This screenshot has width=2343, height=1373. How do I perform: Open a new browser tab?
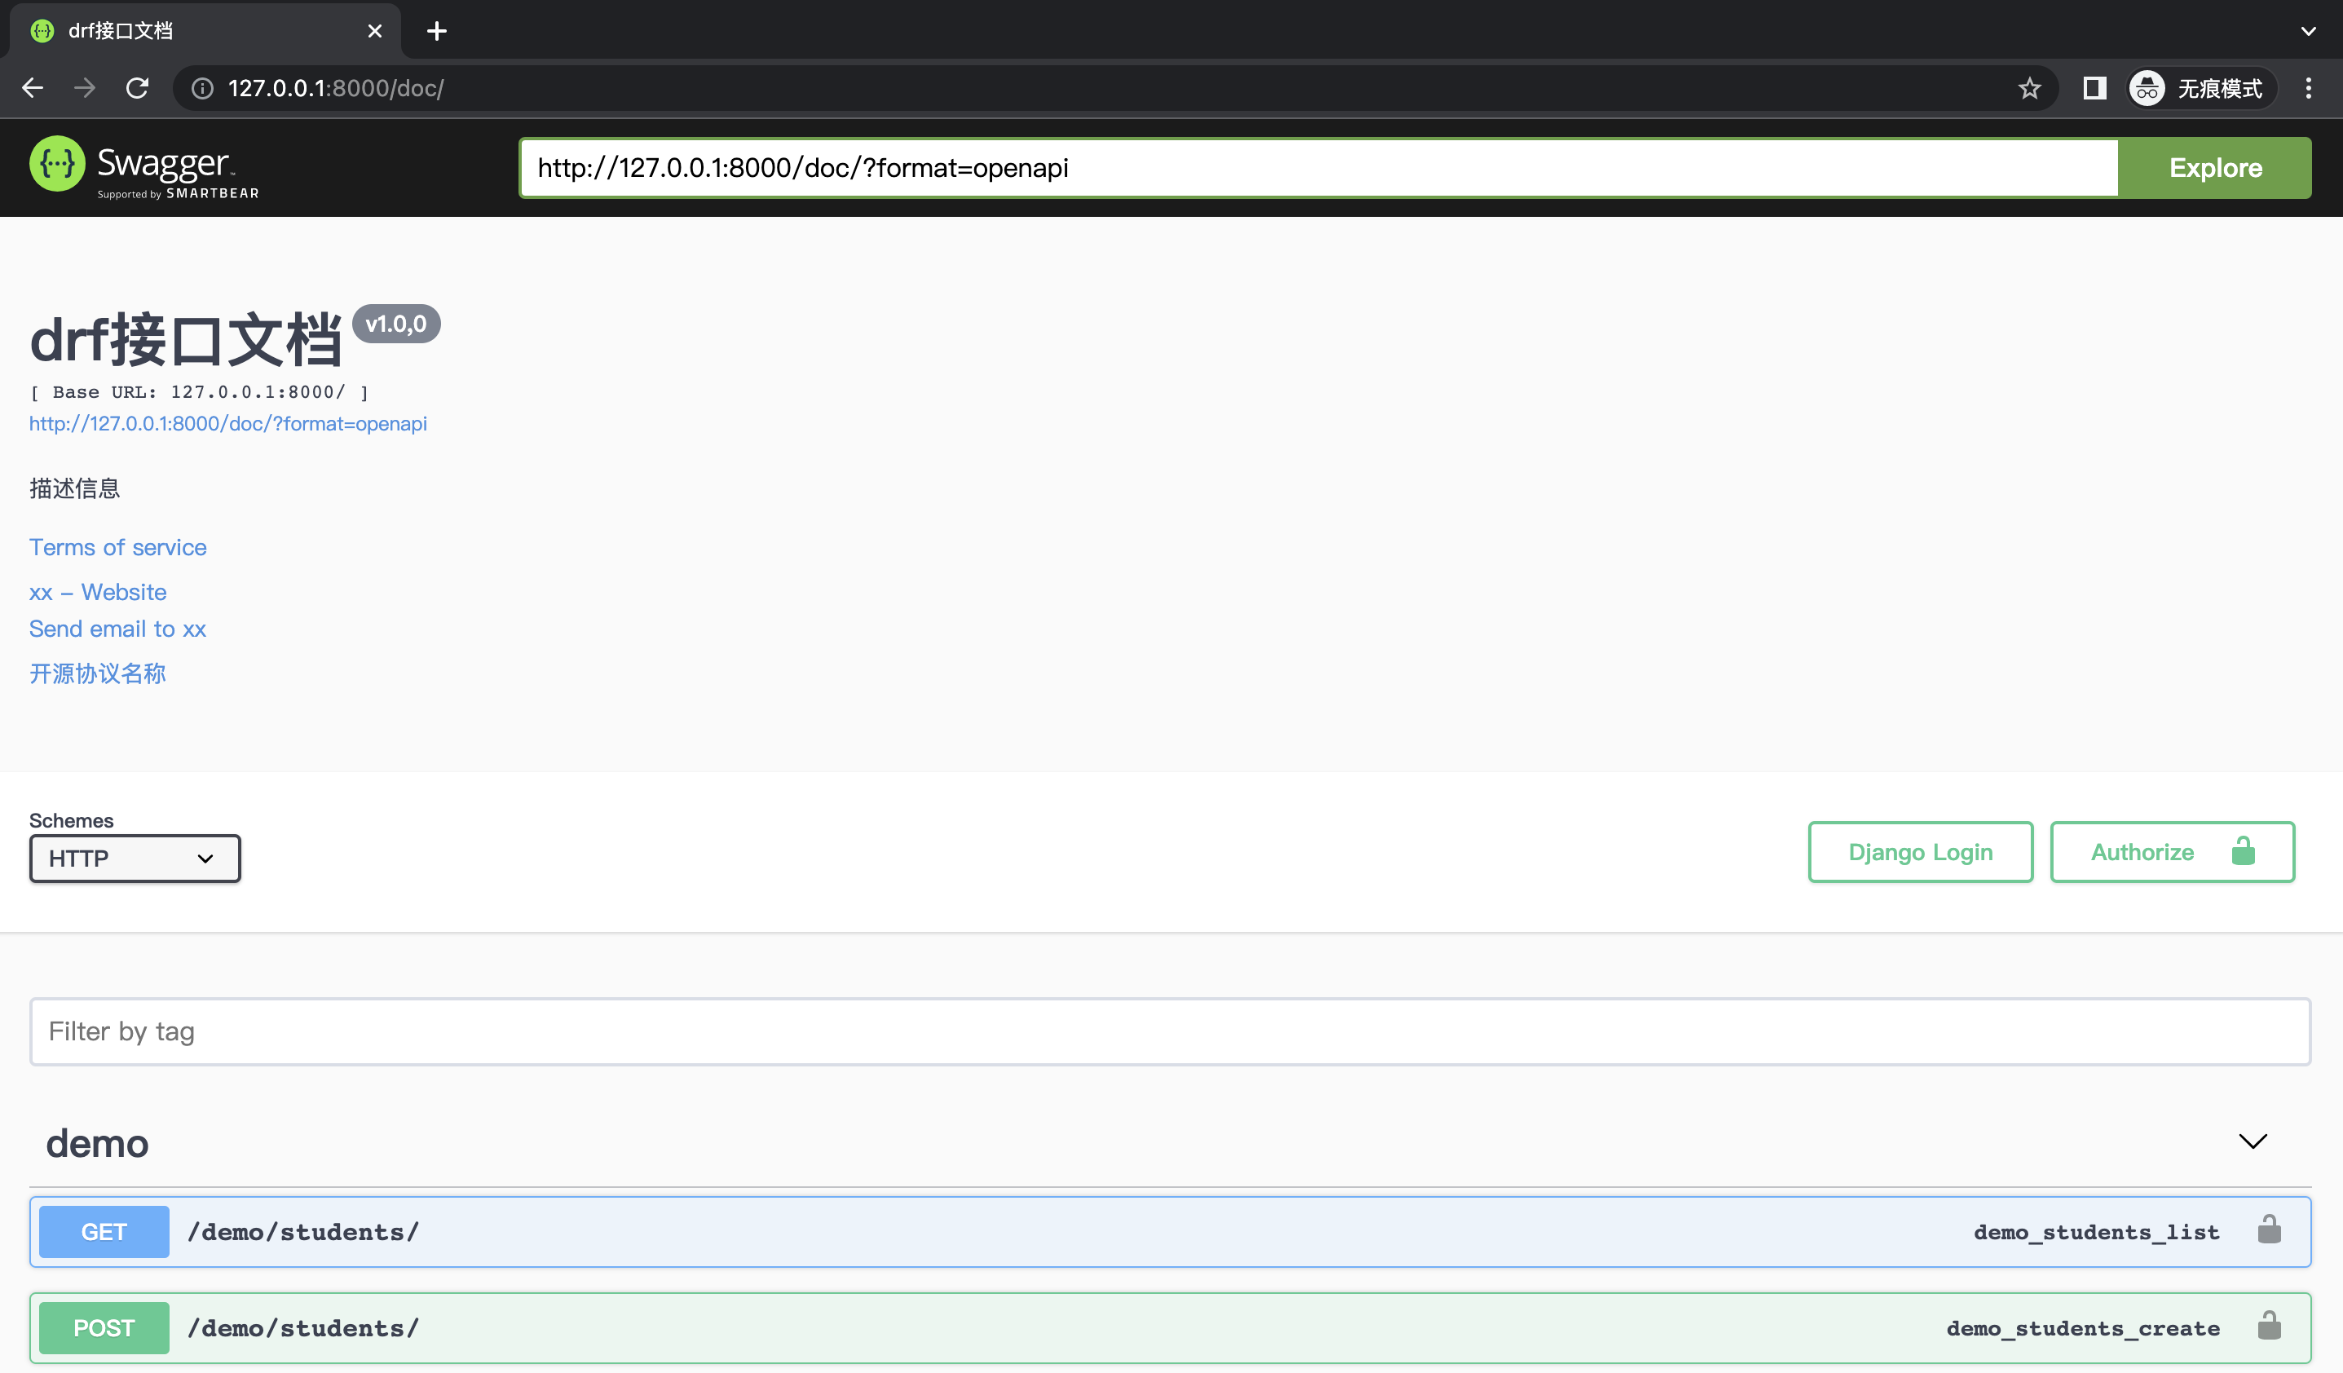[x=436, y=32]
